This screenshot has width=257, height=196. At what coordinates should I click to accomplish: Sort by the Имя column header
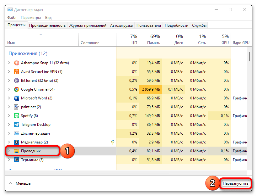coord(42,40)
